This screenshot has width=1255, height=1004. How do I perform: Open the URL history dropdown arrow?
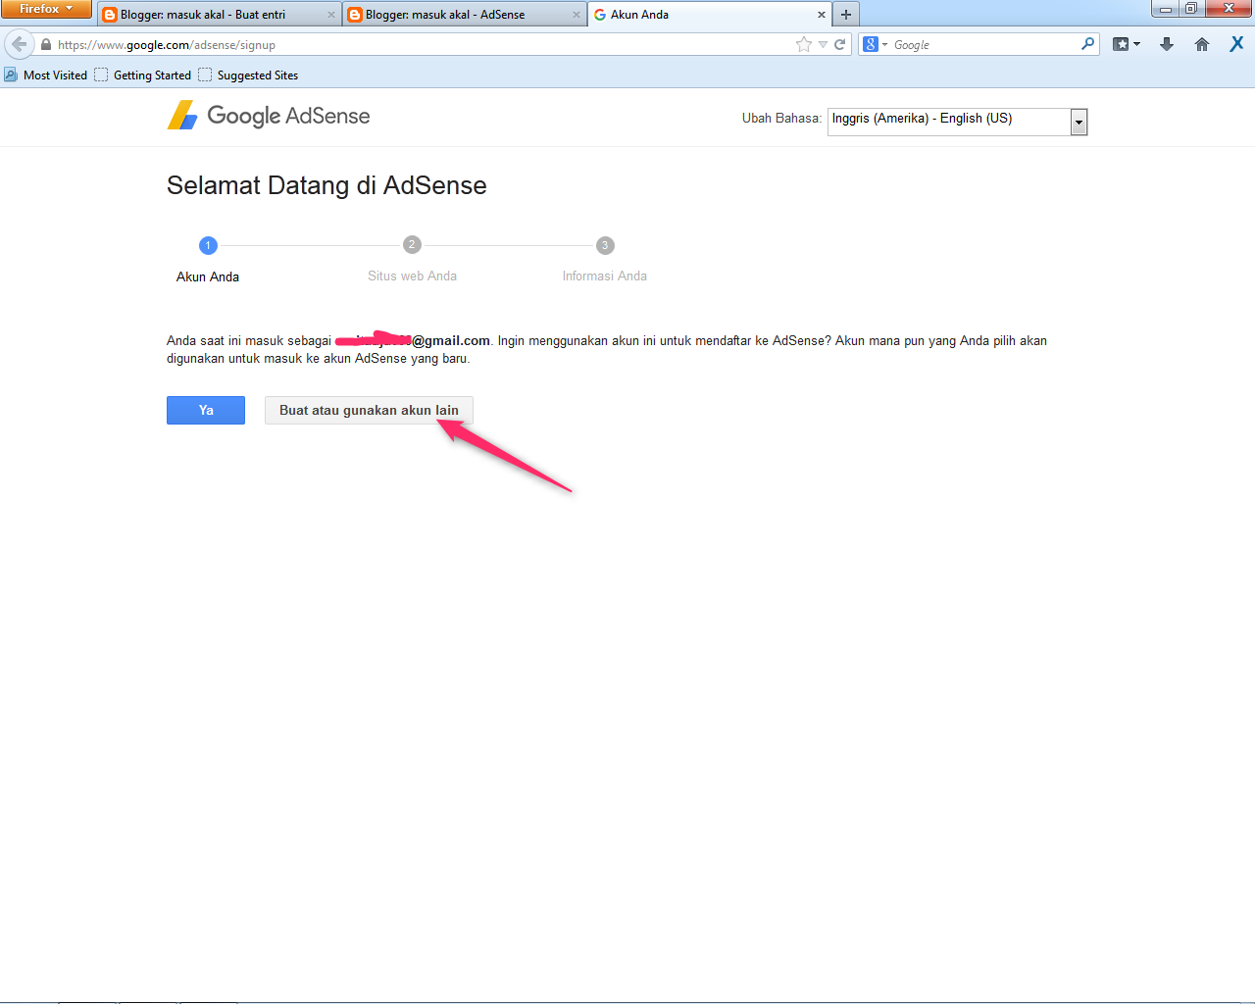click(823, 44)
